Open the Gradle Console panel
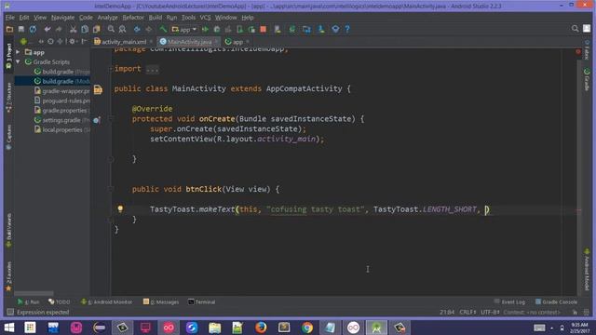This screenshot has width=596, height=335. pos(556,301)
